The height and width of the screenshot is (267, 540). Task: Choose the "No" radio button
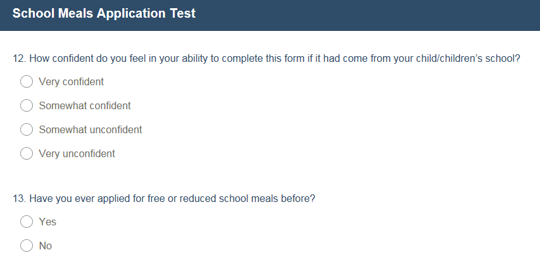[x=27, y=246]
